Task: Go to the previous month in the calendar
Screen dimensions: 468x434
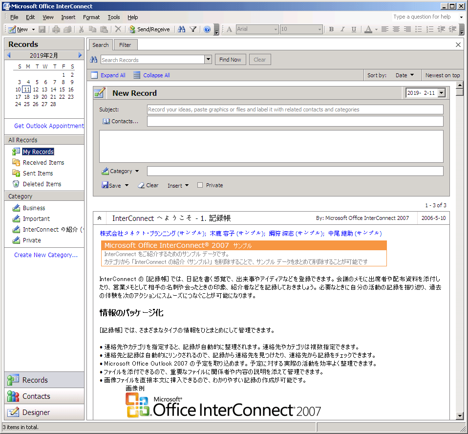Action: pos(9,55)
